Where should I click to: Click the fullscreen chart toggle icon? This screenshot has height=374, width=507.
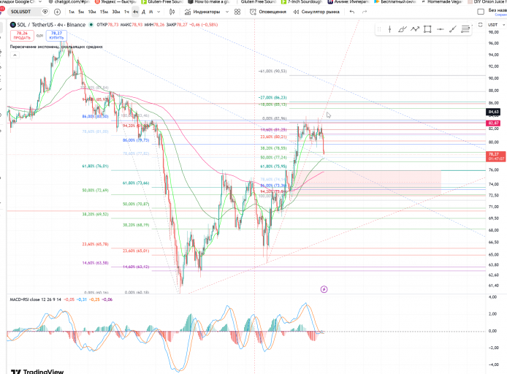point(481,25)
